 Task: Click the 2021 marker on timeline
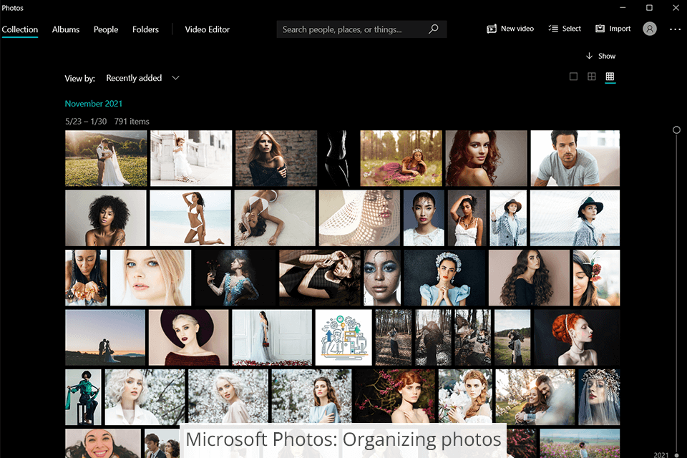[x=661, y=454]
